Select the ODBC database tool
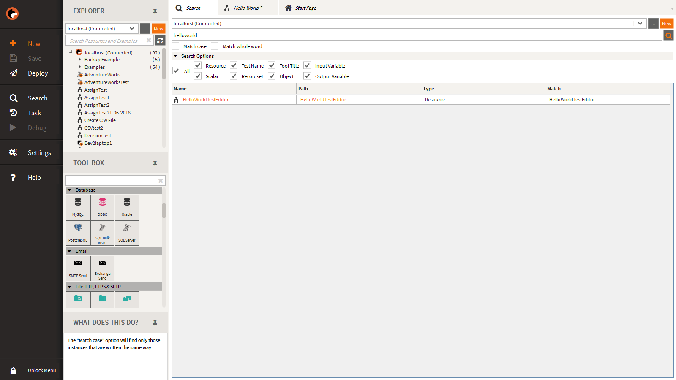676x380 pixels. click(102, 207)
